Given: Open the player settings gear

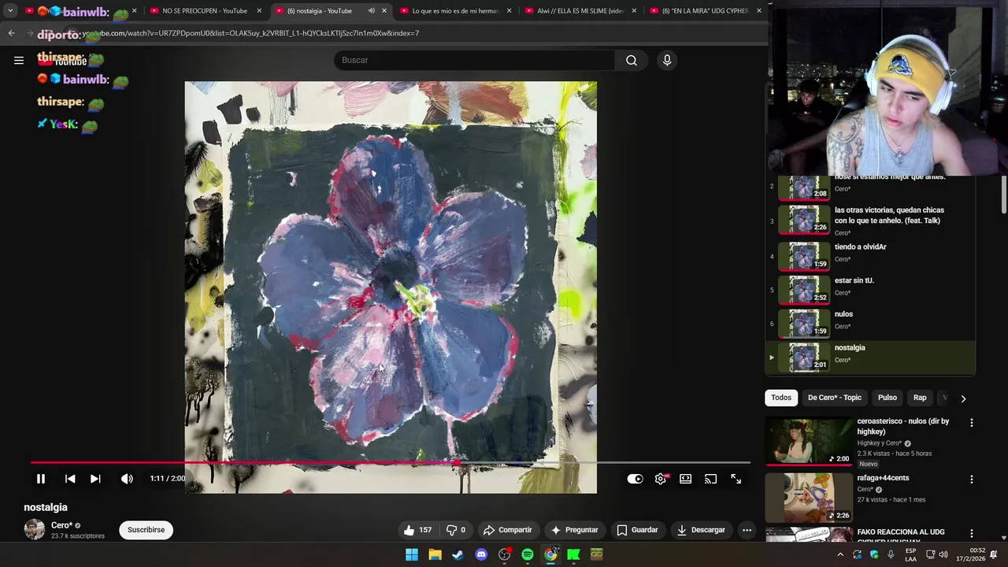Looking at the screenshot, I should (661, 479).
